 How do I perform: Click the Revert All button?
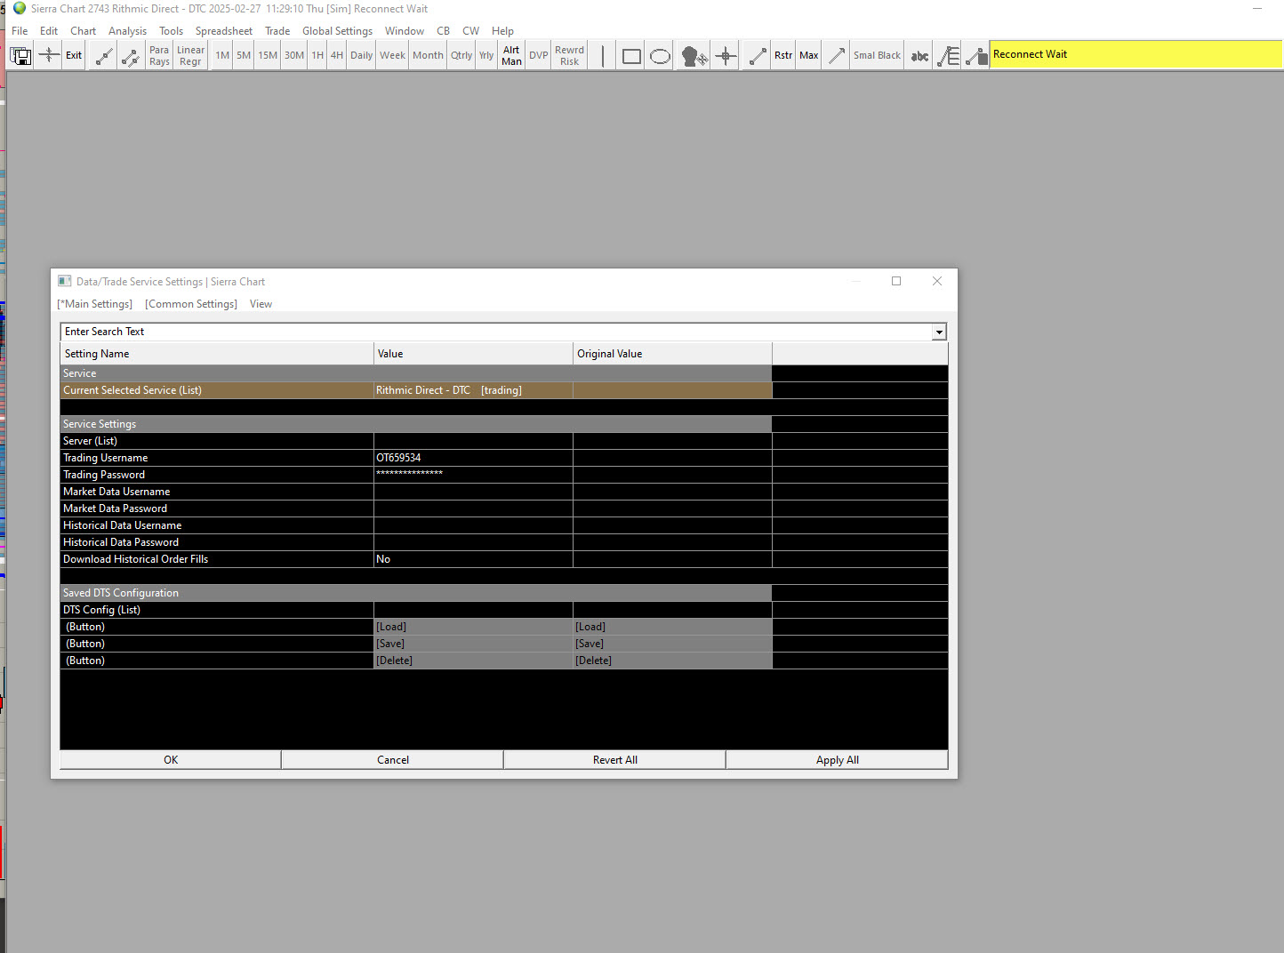pos(615,760)
